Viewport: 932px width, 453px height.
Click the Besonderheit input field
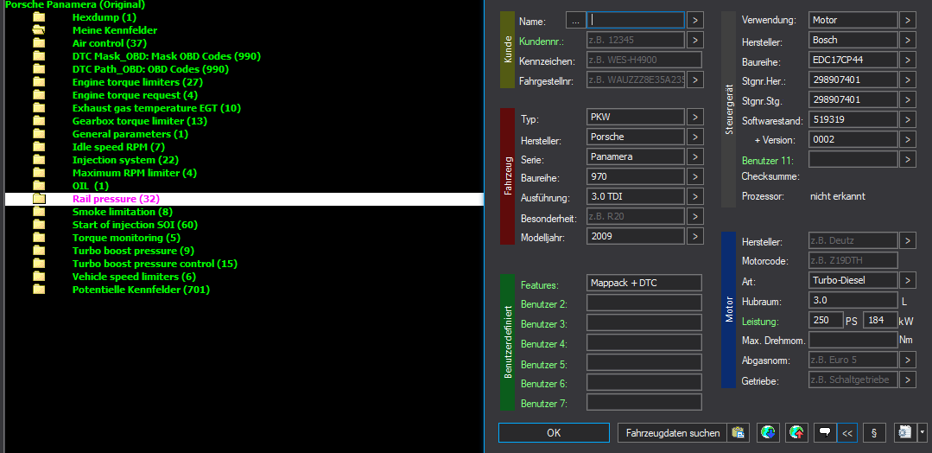pos(636,216)
